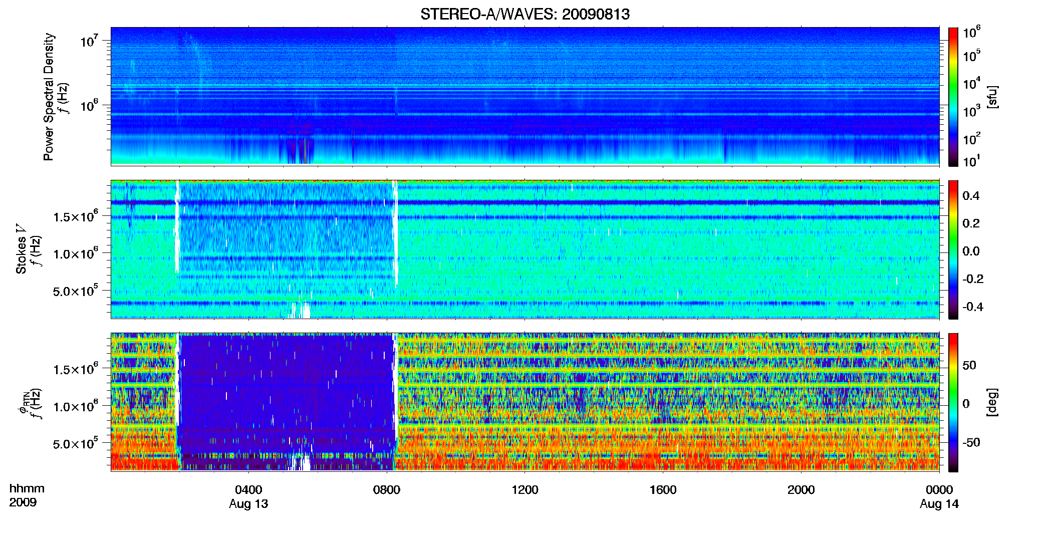Click the -50 label on degrees colorbar

click(x=971, y=442)
